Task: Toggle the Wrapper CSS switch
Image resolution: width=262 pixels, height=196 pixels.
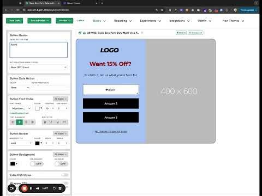Action: point(65,183)
